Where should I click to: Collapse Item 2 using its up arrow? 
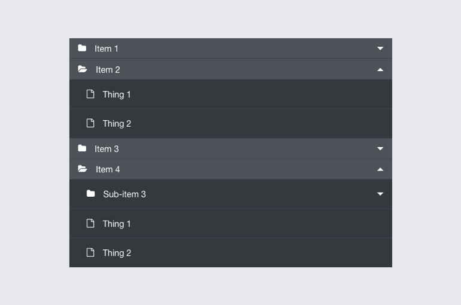coord(380,69)
